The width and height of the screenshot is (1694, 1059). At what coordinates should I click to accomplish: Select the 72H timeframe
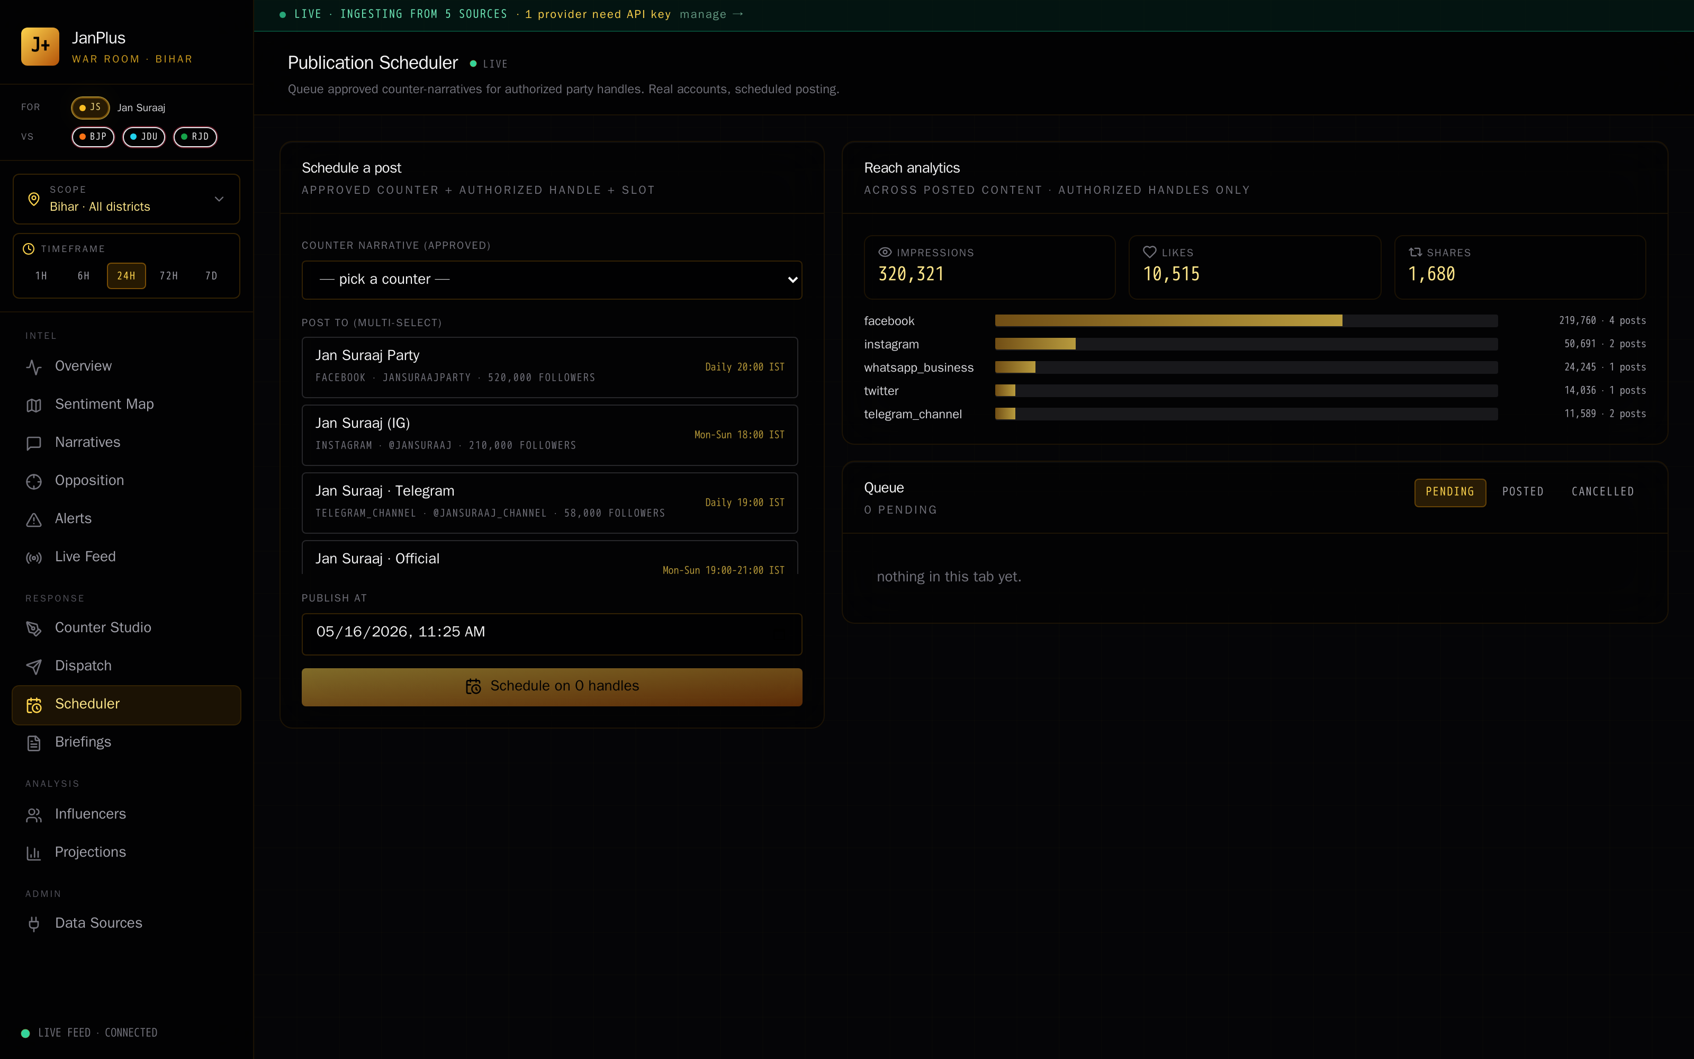point(169,276)
